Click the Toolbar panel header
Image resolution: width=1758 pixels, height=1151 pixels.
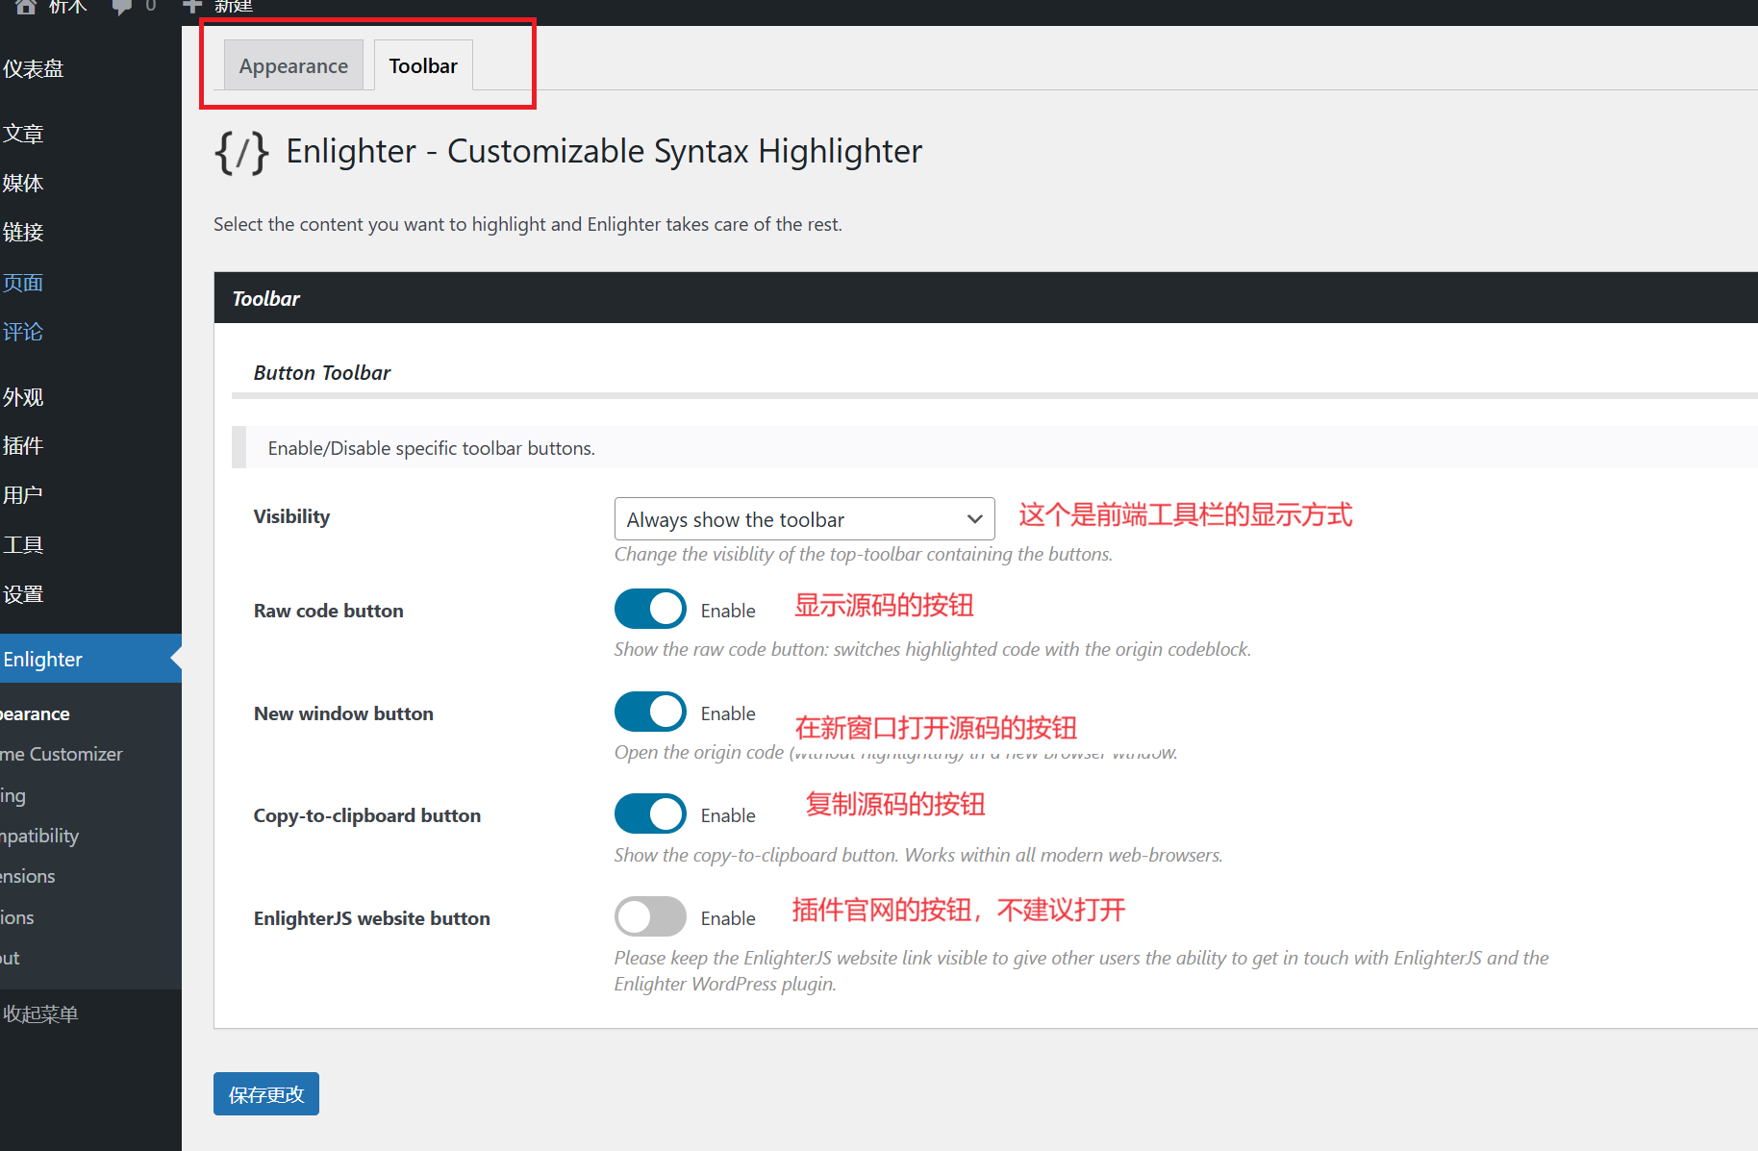click(x=986, y=298)
